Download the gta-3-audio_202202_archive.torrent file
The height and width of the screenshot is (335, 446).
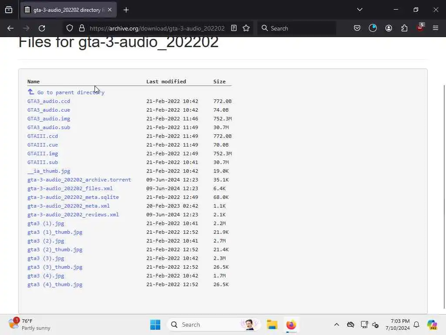coord(79,180)
